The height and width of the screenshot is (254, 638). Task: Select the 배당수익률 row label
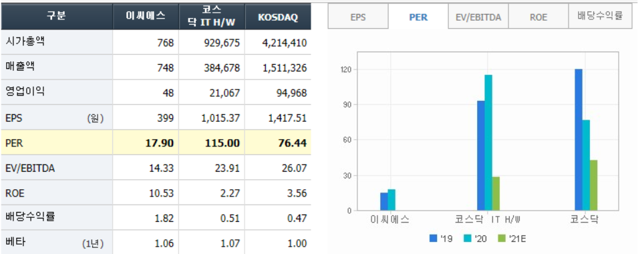(x=31, y=217)
